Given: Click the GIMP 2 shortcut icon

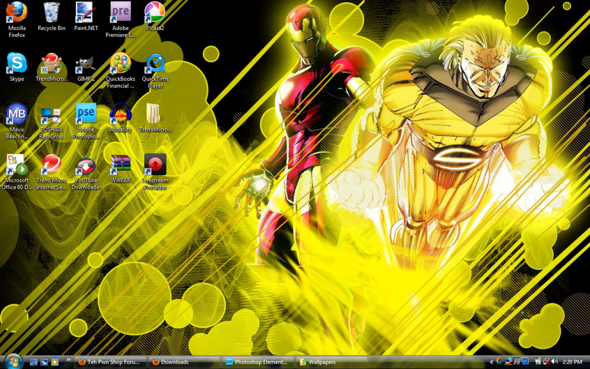Looking at the screenshot, I should point(86,67).
